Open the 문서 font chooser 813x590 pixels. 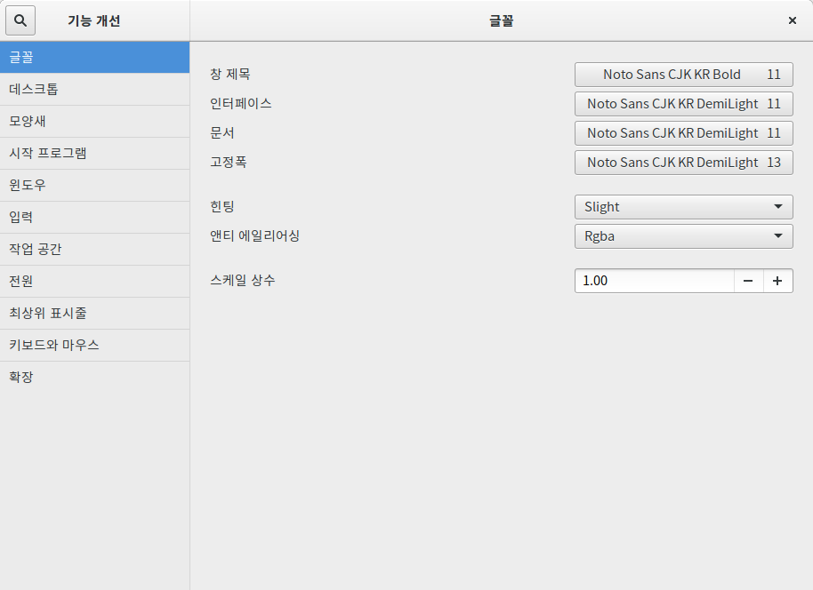(683, 133)
